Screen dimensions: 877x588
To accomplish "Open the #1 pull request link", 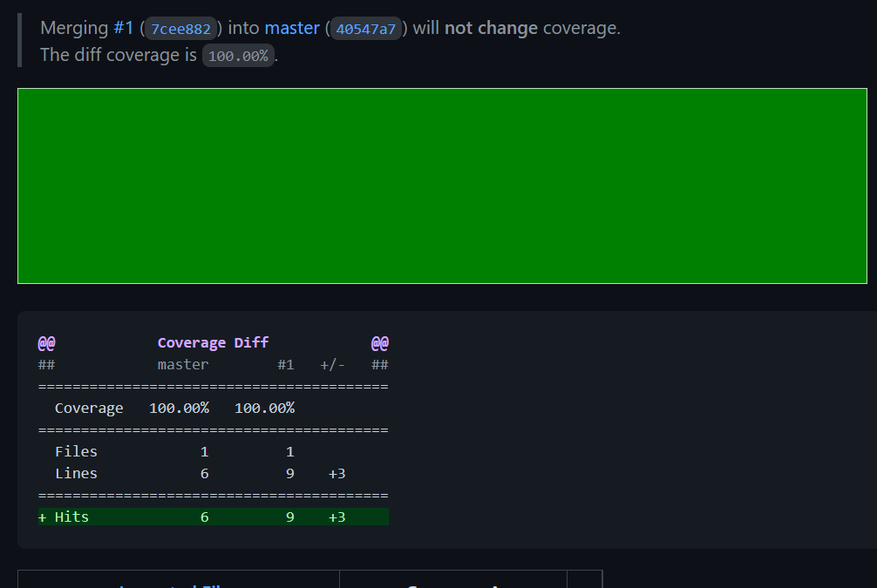I will tap(123, 28).
